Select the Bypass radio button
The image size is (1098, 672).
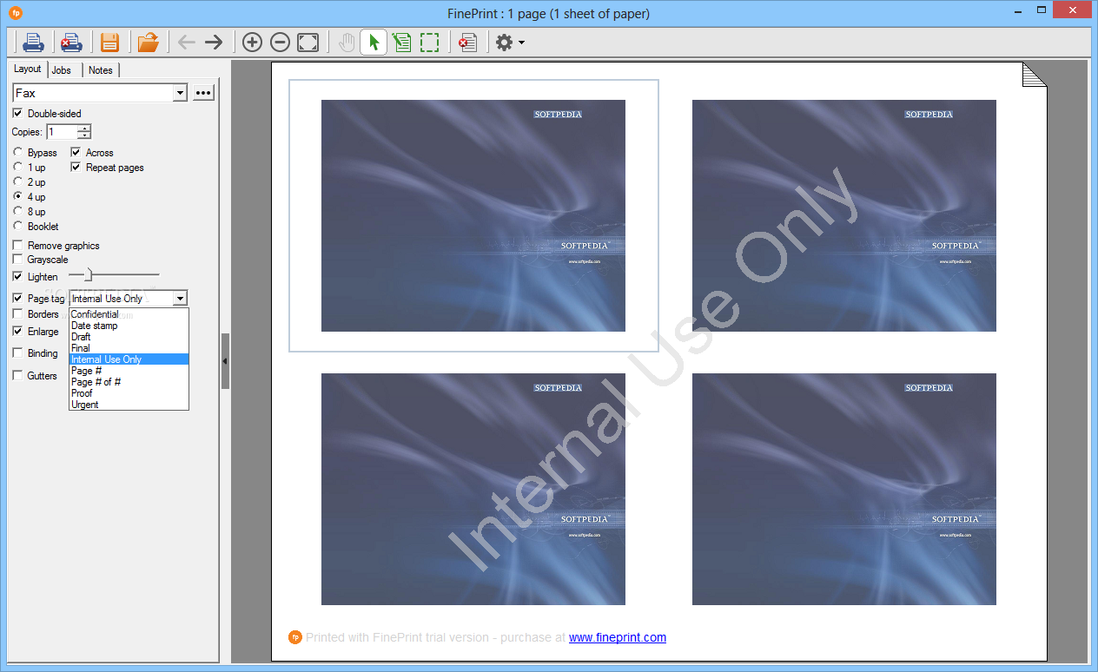point(18,153)
